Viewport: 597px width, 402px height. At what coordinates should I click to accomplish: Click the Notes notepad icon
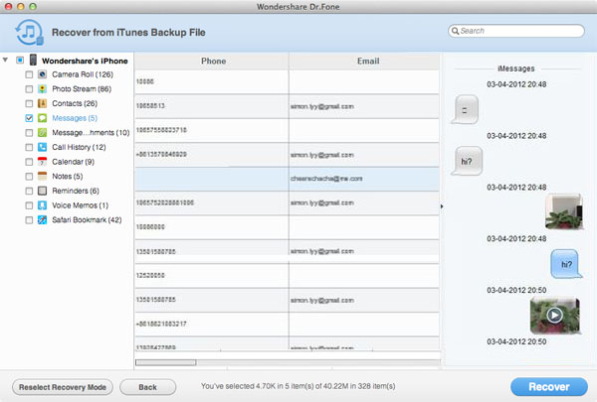tap(42, 177)
